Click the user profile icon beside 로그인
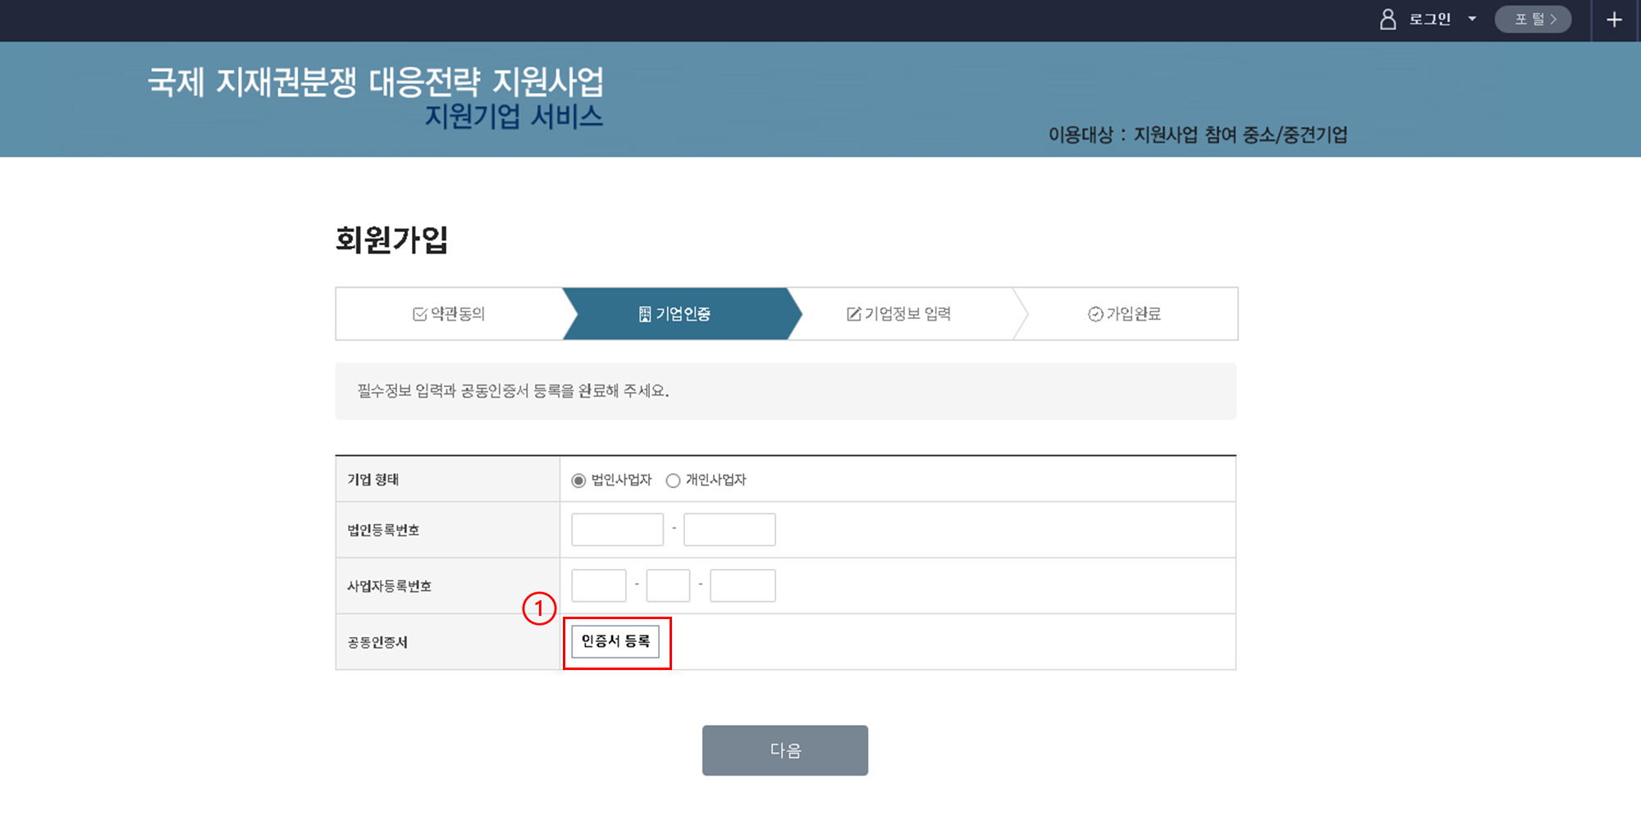Image resolution: width=1641 pixels, height=834 pixels. 1387,20
